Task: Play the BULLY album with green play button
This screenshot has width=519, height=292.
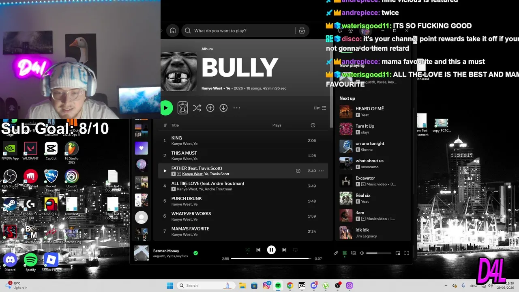Action: click(x=166, y=108)
